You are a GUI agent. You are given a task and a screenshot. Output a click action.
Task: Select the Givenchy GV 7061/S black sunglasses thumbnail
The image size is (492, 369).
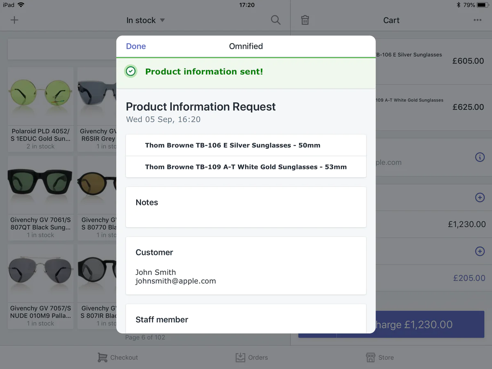click(41, 185)
